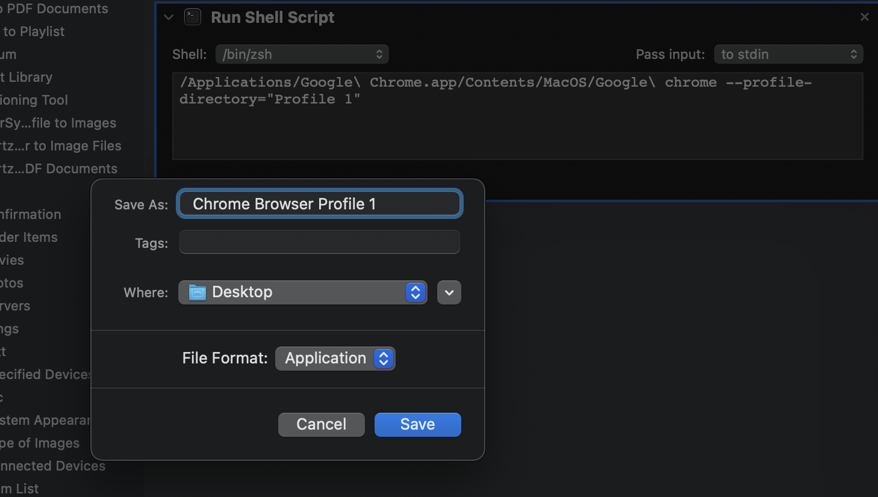The height and width of the screenshot is (497, 878).
Task: Collapse the Run Shell Script action chevron
Action: 169,17
